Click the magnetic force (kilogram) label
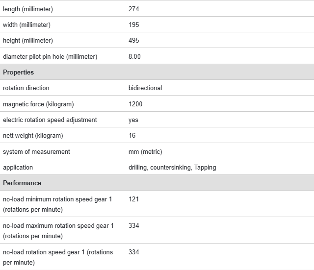The width and height of the screenshot is (314, 270). point(38,104)
